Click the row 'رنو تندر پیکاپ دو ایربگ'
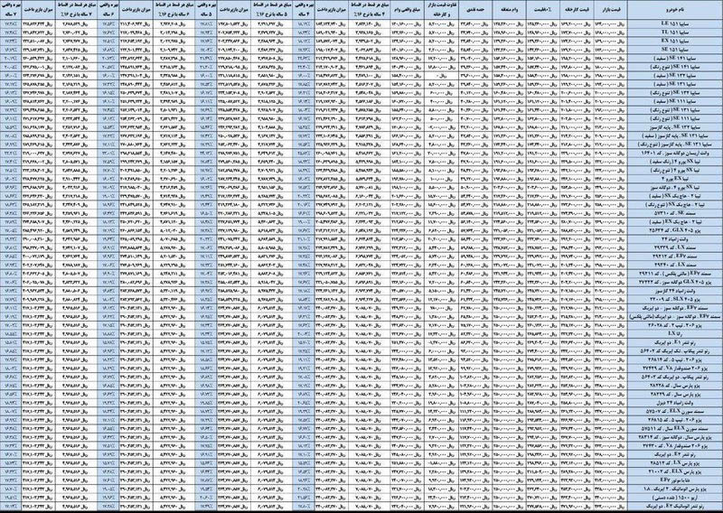The image size is (723, 513). pos(674,377)
